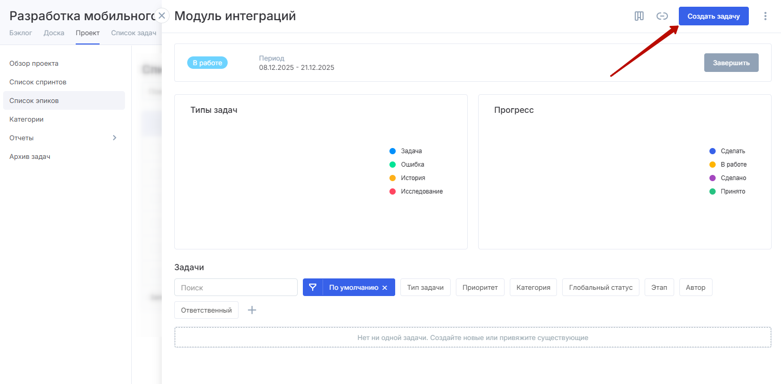This screenshot has width=781, height=384.
Task: Add a new filter with plus icon
Action: 252,310
